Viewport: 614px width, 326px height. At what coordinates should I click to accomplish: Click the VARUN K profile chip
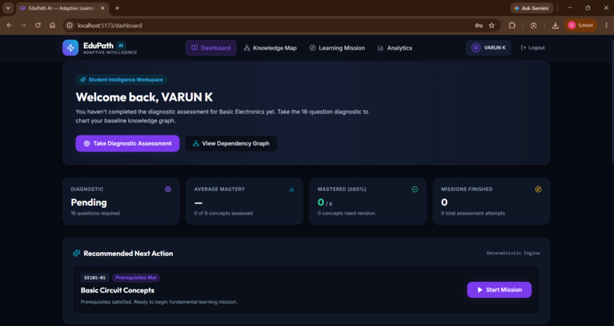click(x=488, y=48)
